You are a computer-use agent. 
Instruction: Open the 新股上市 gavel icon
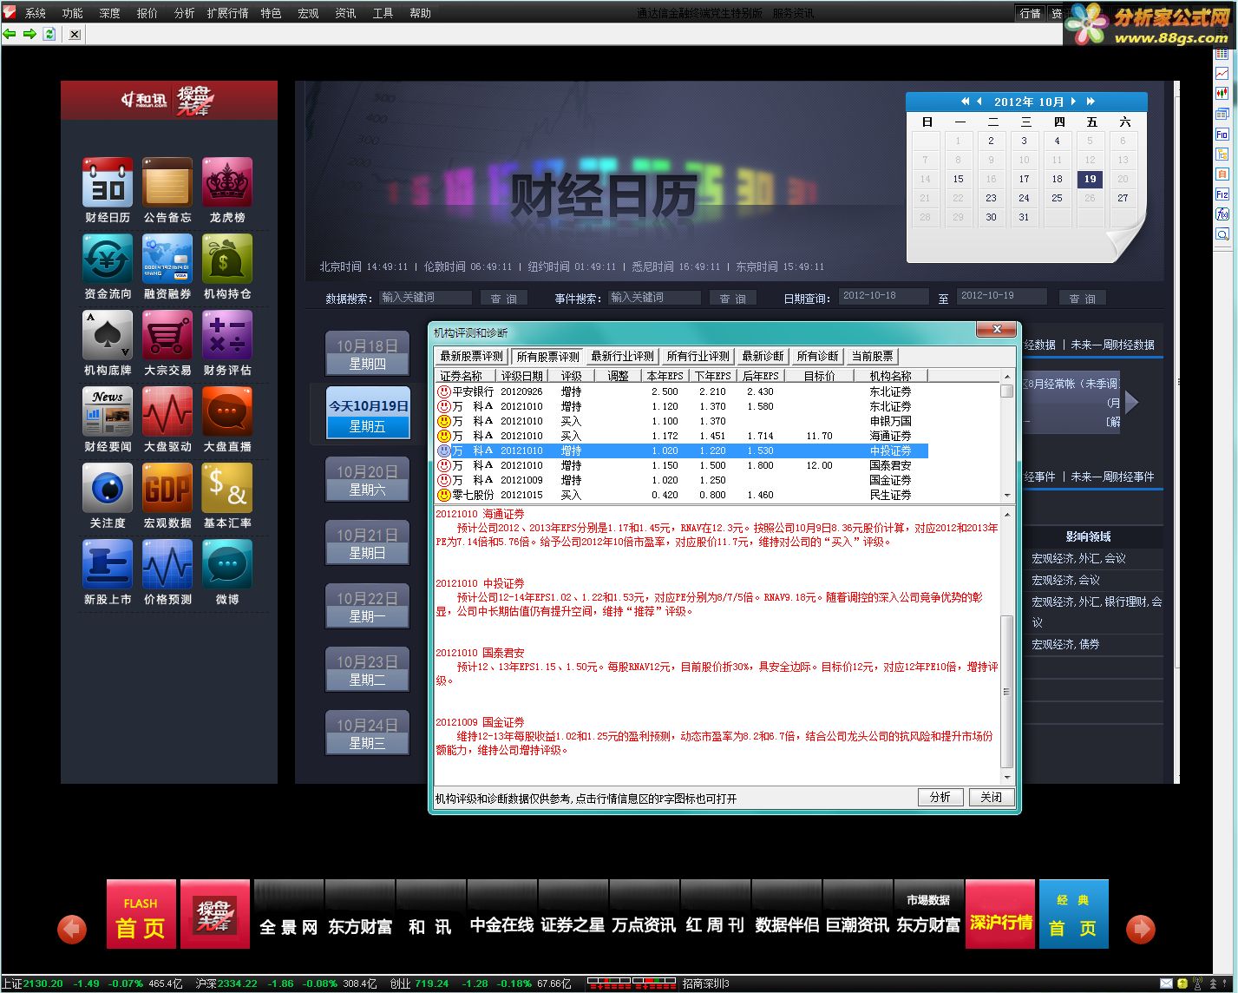(x=108, y=564)
